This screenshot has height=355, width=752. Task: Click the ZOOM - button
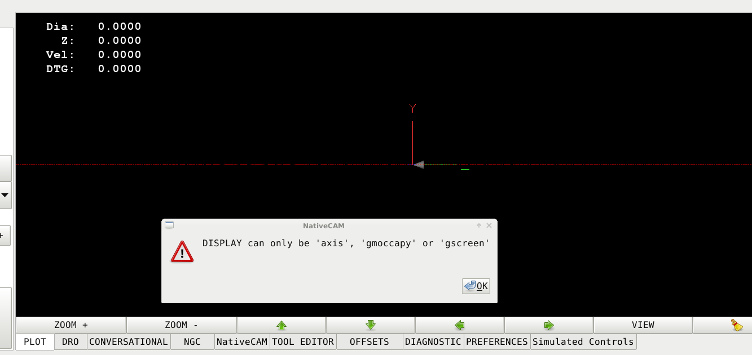tap(181, 325)
